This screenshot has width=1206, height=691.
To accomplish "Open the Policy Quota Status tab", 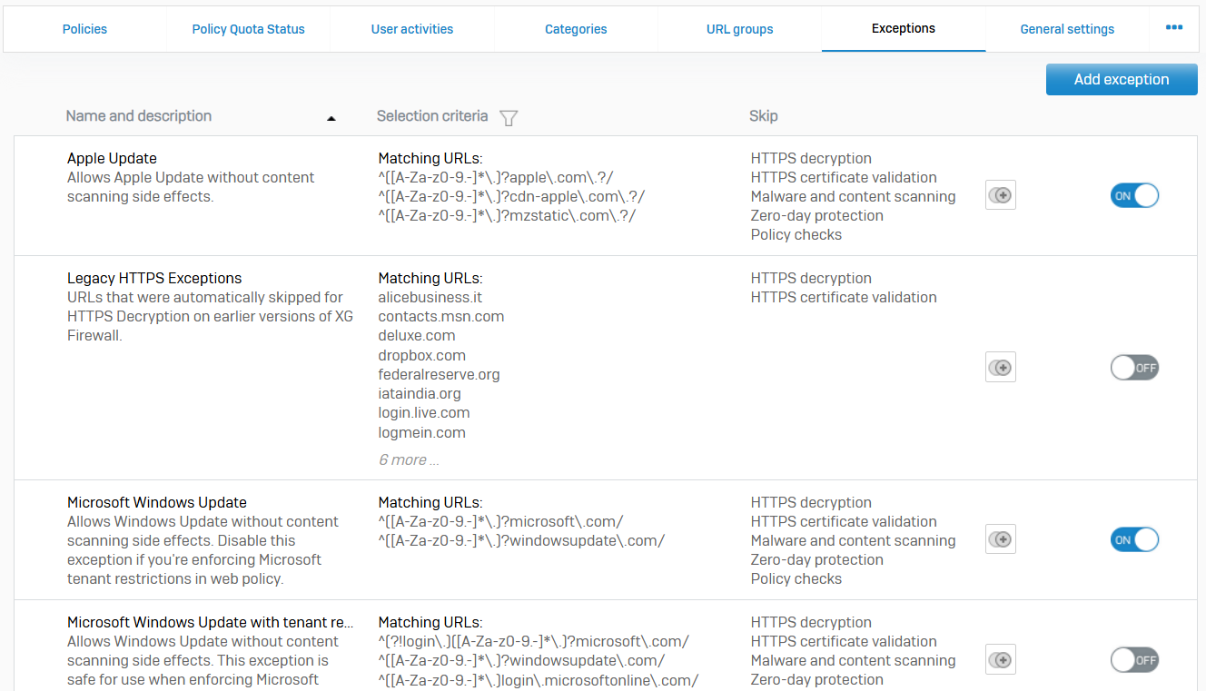I will [x=248, y=29].
